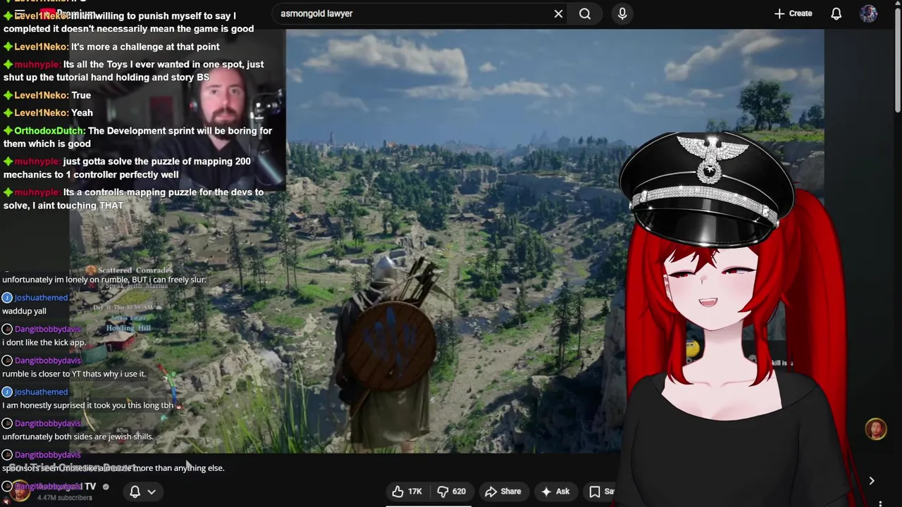This screenshot has height=507, width=902.
Task: Click the right chevron arrow below the video
Action: [x=872, y=481]
